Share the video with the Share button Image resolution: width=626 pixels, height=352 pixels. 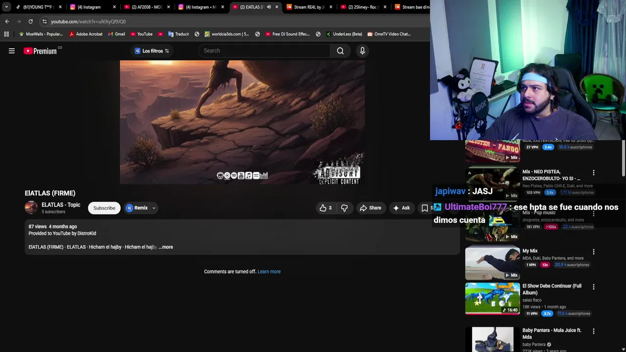coord(370,208)
